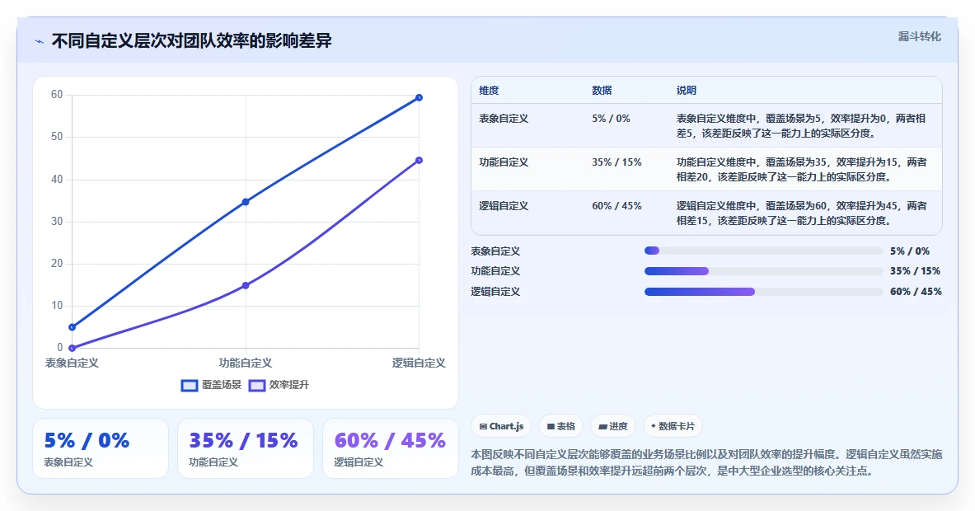Click the 效率提升 point at 表象自定义

pyautogui.click(x=73, y=348)
